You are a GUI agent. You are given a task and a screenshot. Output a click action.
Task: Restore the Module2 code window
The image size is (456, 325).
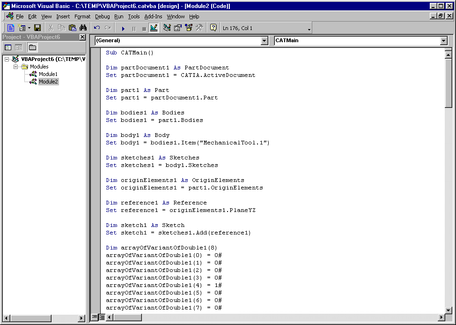[x=441, y=16]
